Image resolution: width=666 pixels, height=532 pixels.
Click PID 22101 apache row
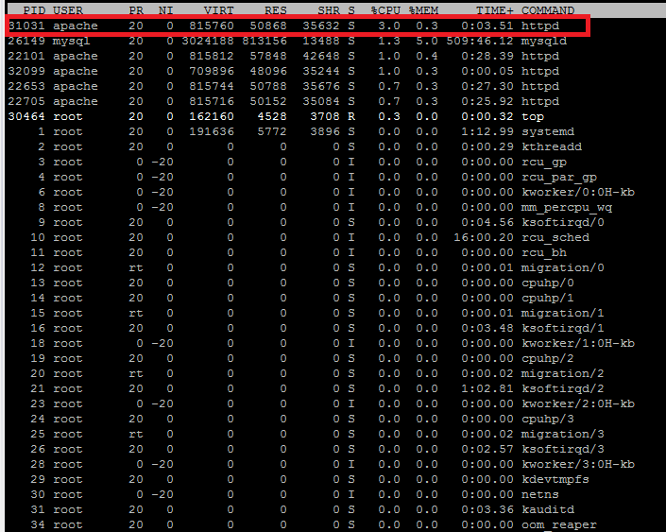coord(26,56)
